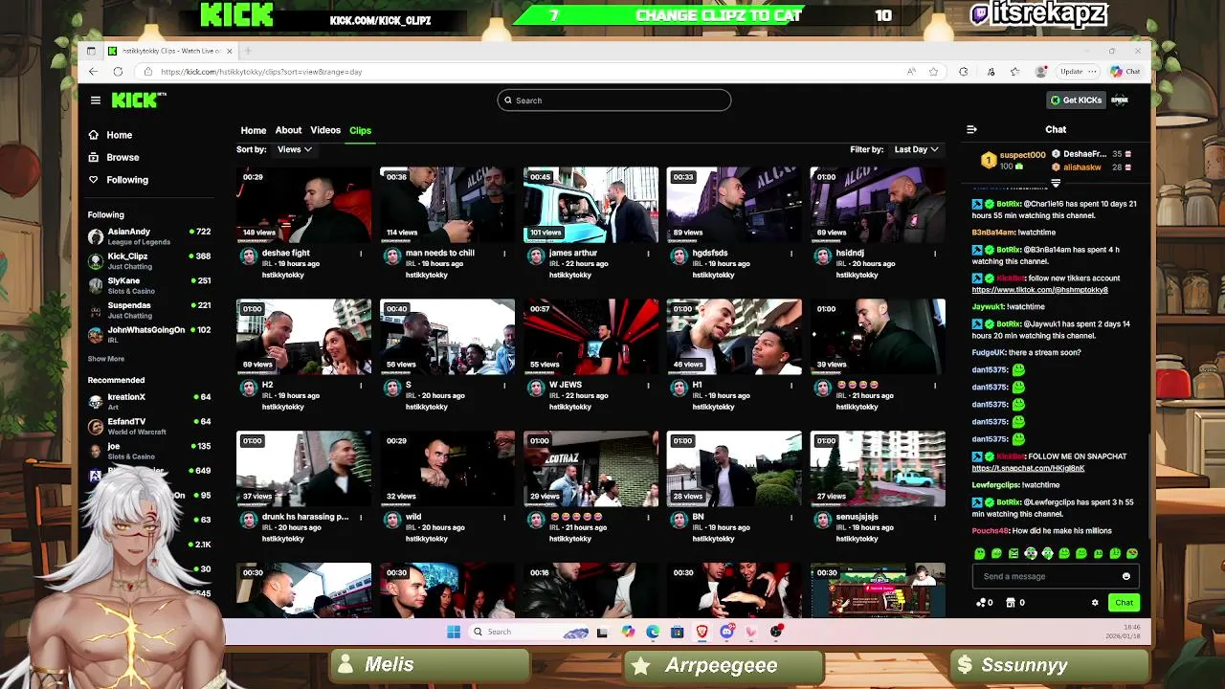Open options menu for 'deshae fight' clip
Image resolution: width=1225 pixels, height=689 pixels.
(361, 254)
